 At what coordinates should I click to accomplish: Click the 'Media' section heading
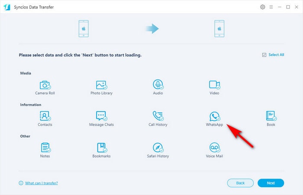coord(26,73)
